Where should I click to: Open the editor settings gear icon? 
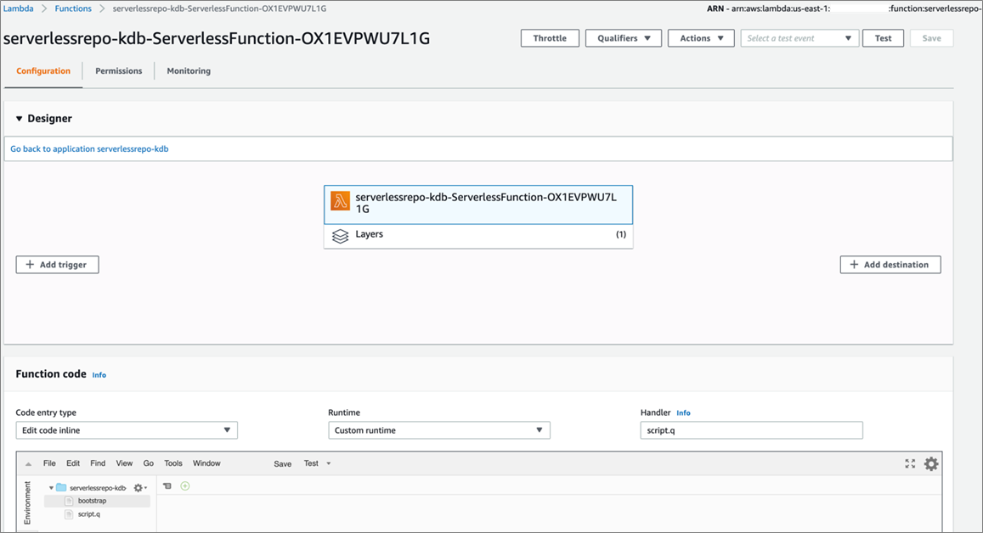click(931, 464)
